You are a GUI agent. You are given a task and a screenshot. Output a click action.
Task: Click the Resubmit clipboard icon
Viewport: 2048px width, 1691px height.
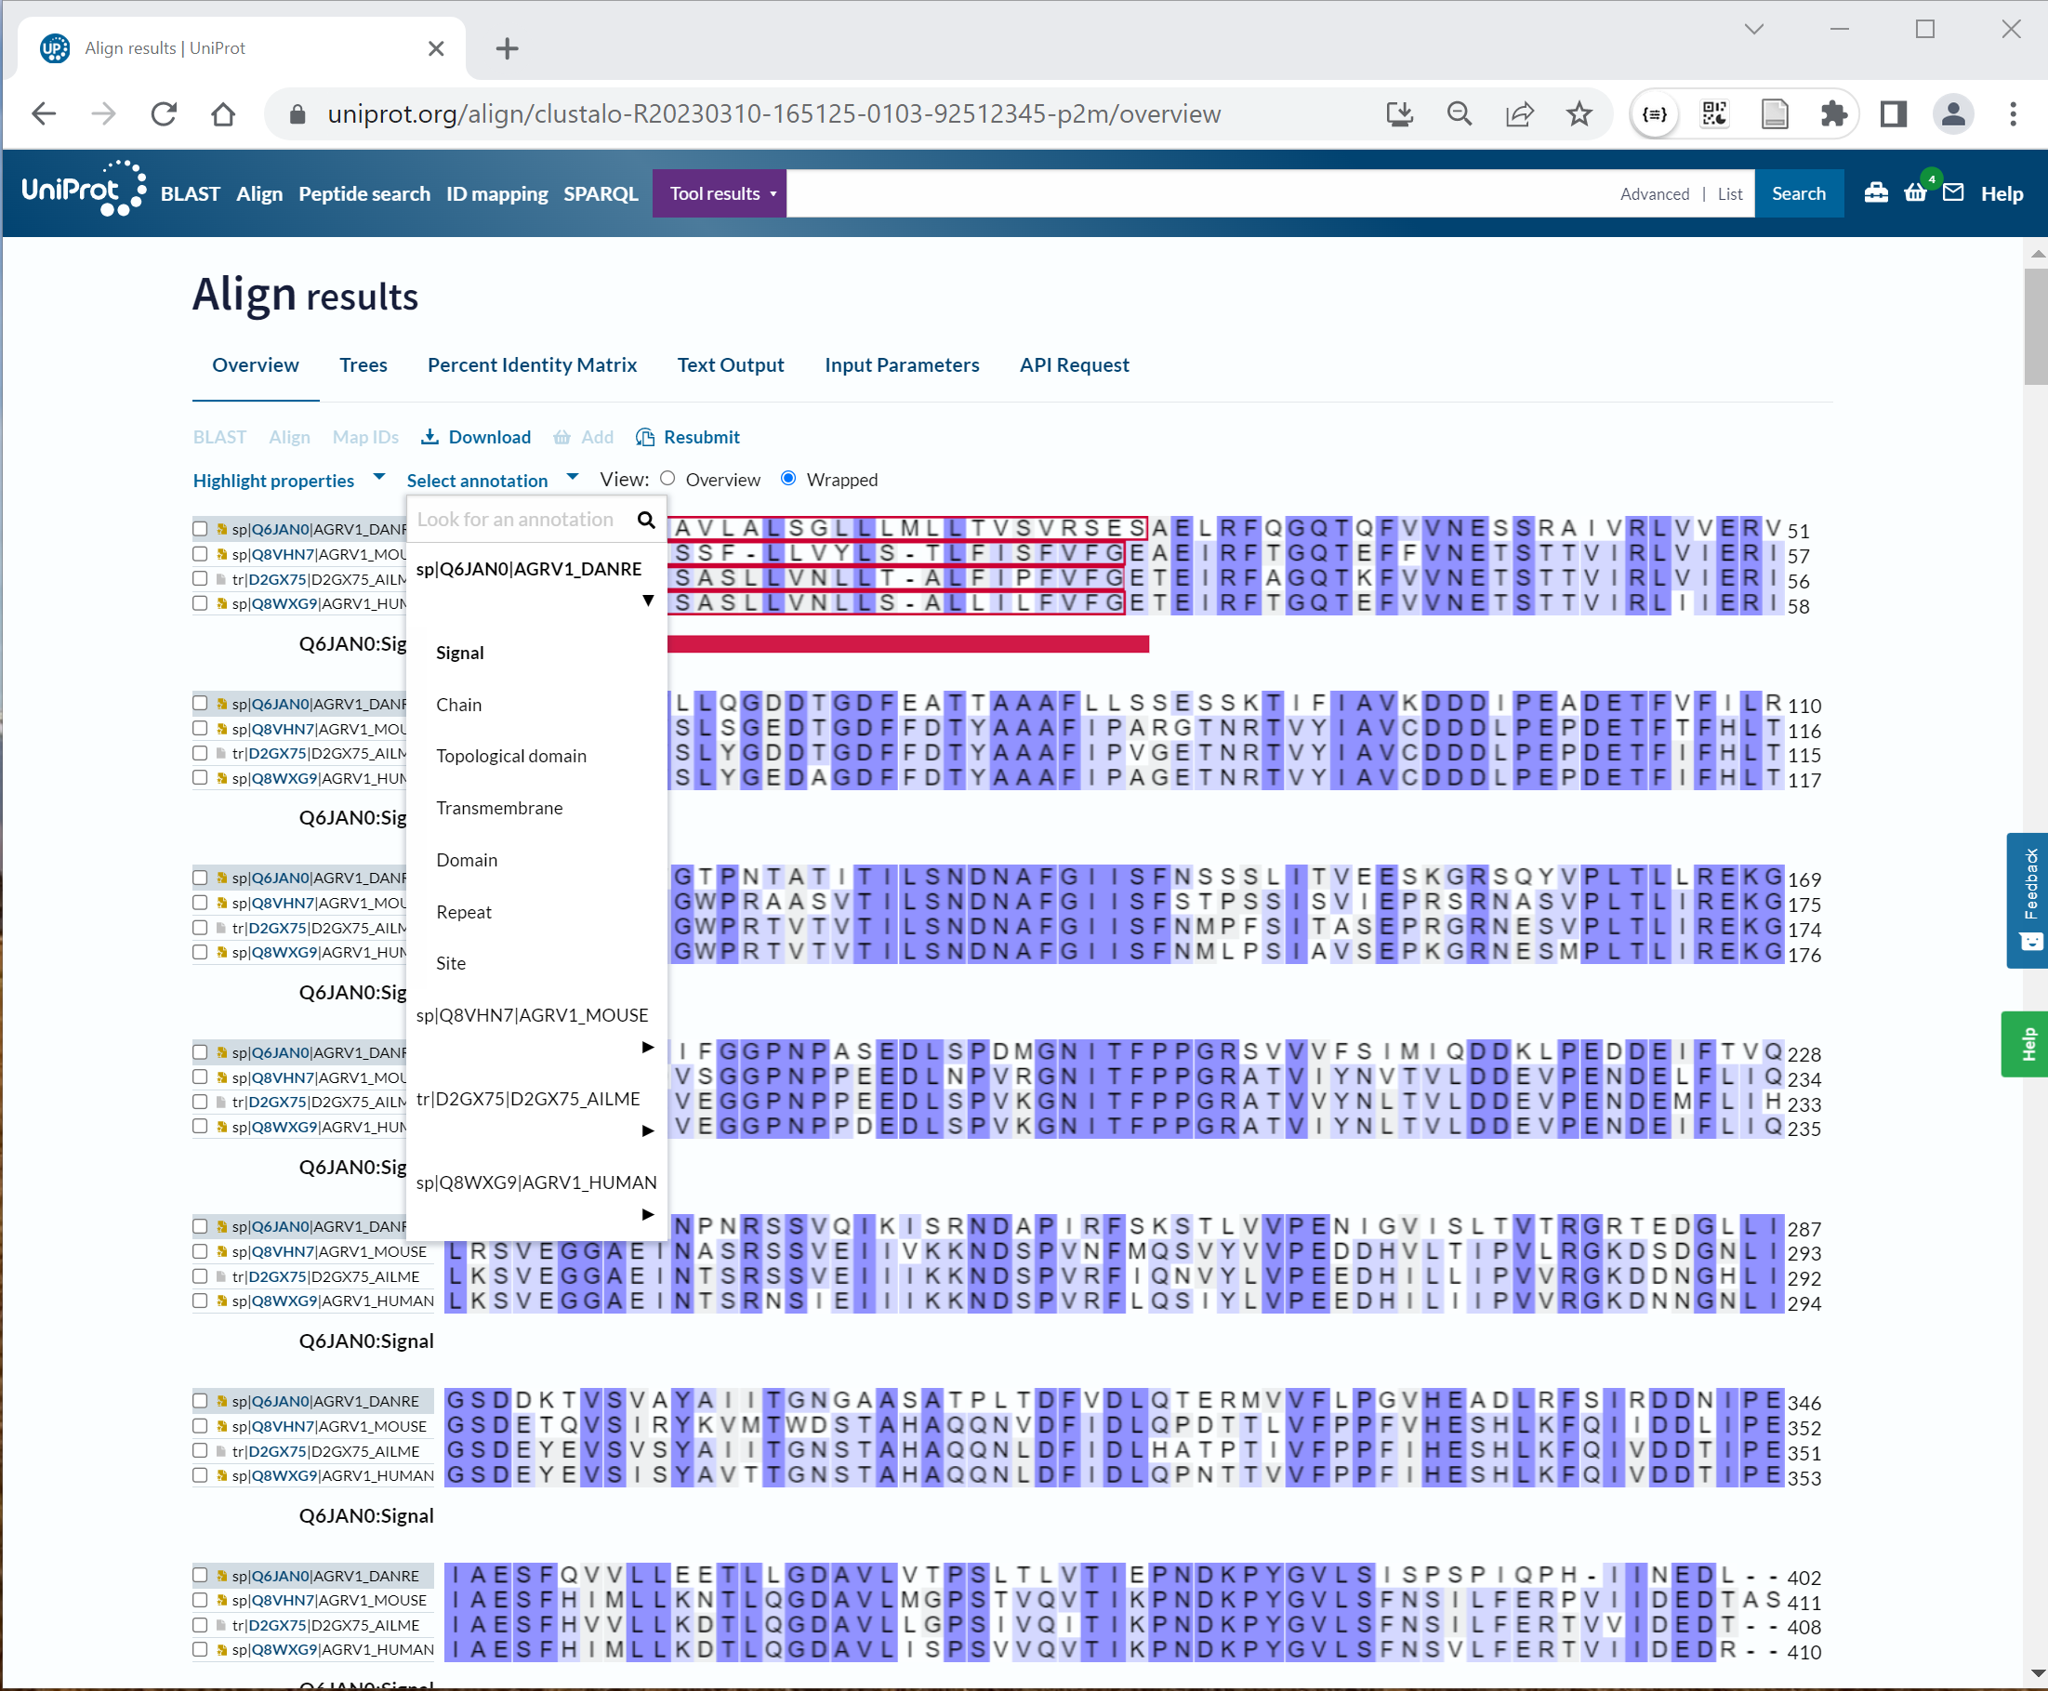point(644,436)
